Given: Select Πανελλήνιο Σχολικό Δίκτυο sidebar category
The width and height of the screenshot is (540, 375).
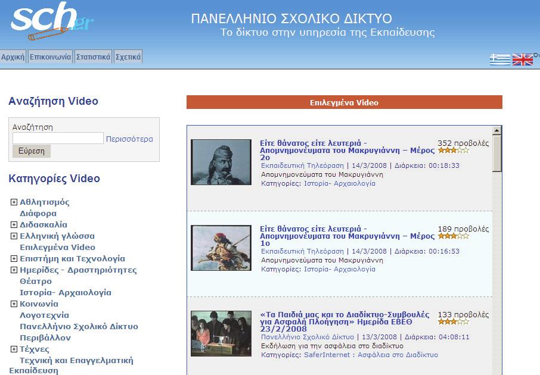Looking at the screenshot, I should tap(79, 327).
